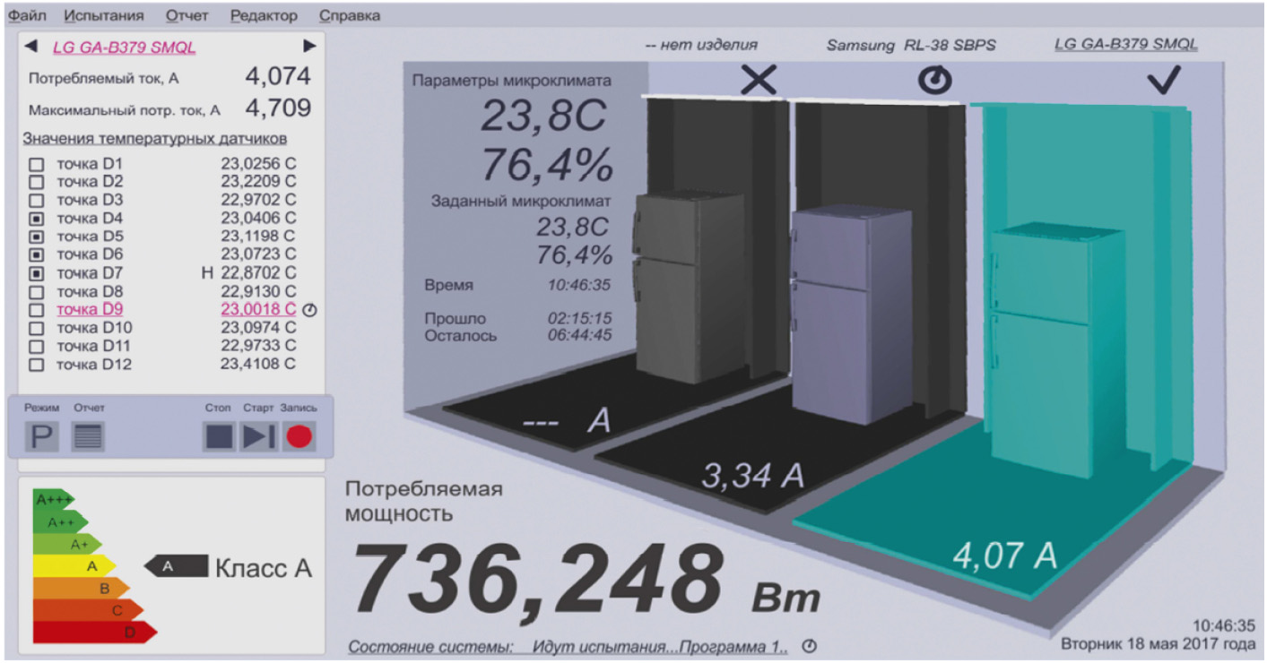1267x663 pixels.
Task: Uncheck the точка D7 checkbox
Action: click(37, 273)
